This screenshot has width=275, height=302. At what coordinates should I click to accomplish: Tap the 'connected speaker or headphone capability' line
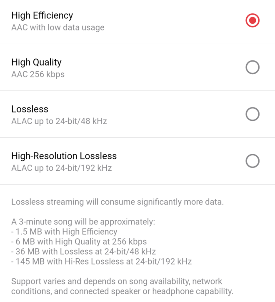tap(122, 291)
